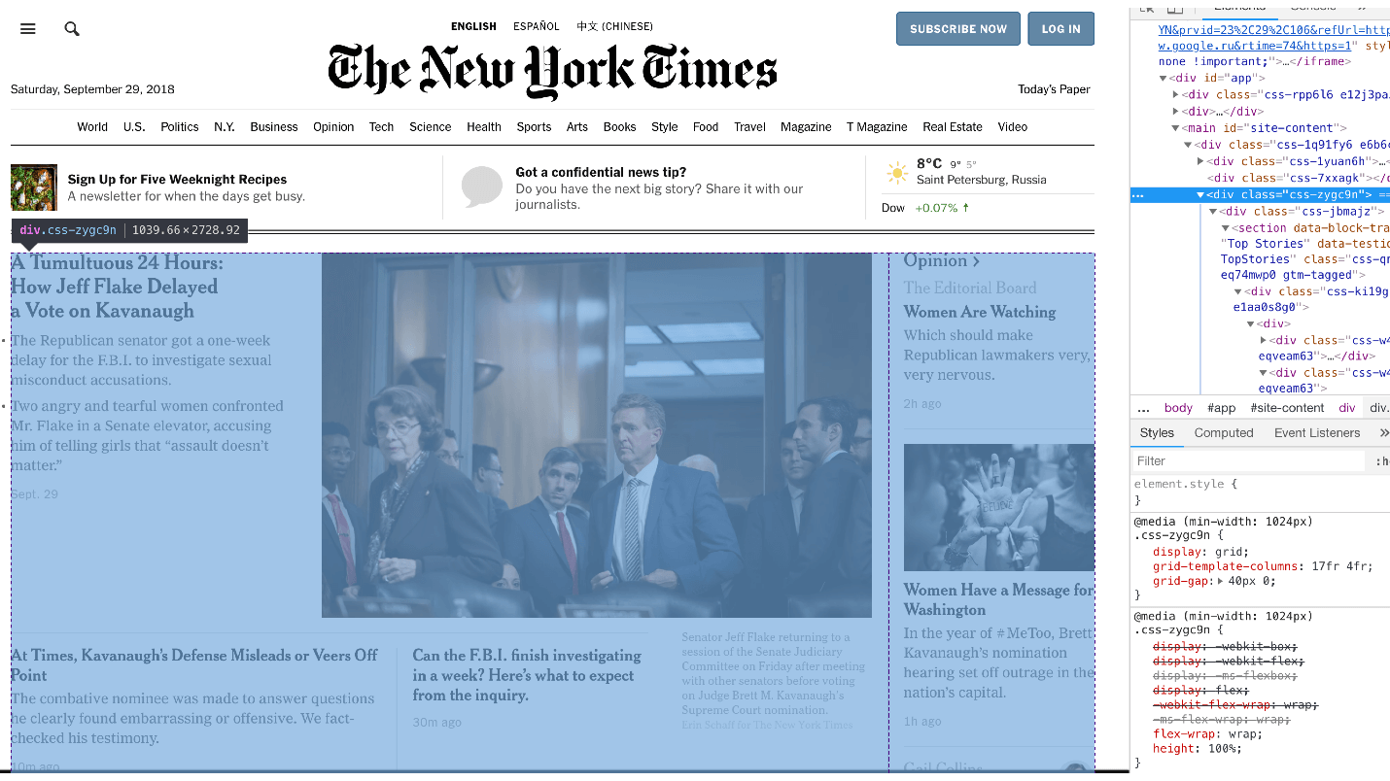Open the Tech section
This screenshot has width=1390, height=781.
(x=381, y=127)
